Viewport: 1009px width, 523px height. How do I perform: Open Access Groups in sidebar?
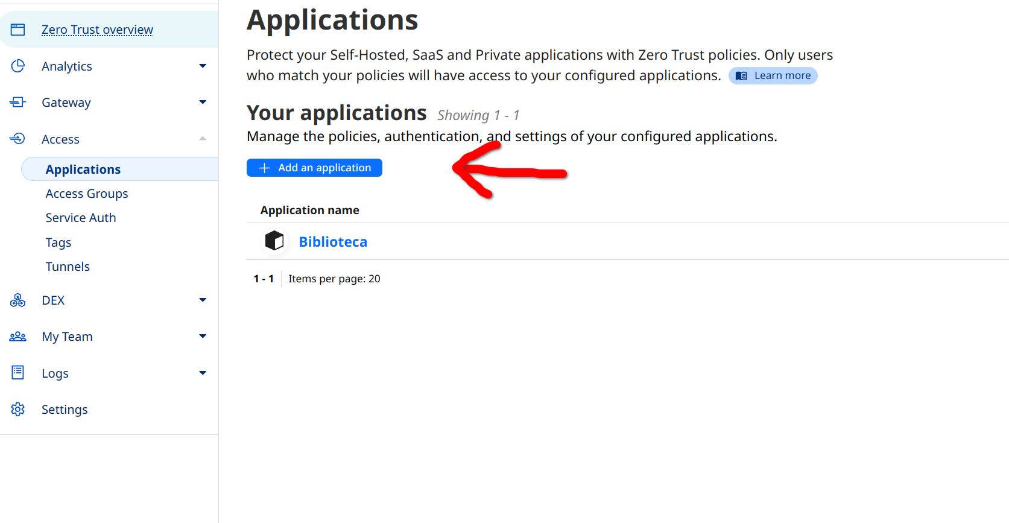87,194
